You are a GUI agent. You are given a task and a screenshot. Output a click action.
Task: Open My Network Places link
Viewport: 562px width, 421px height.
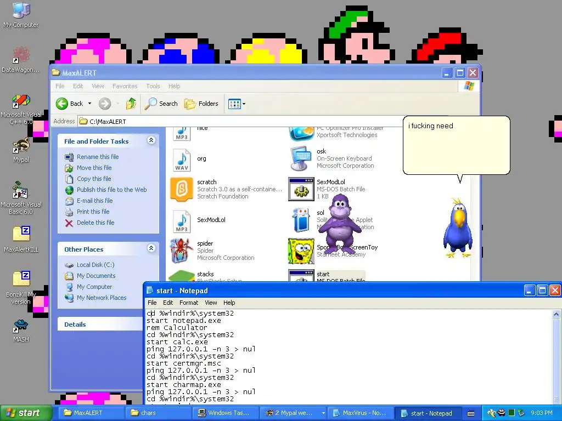point(102,298)
